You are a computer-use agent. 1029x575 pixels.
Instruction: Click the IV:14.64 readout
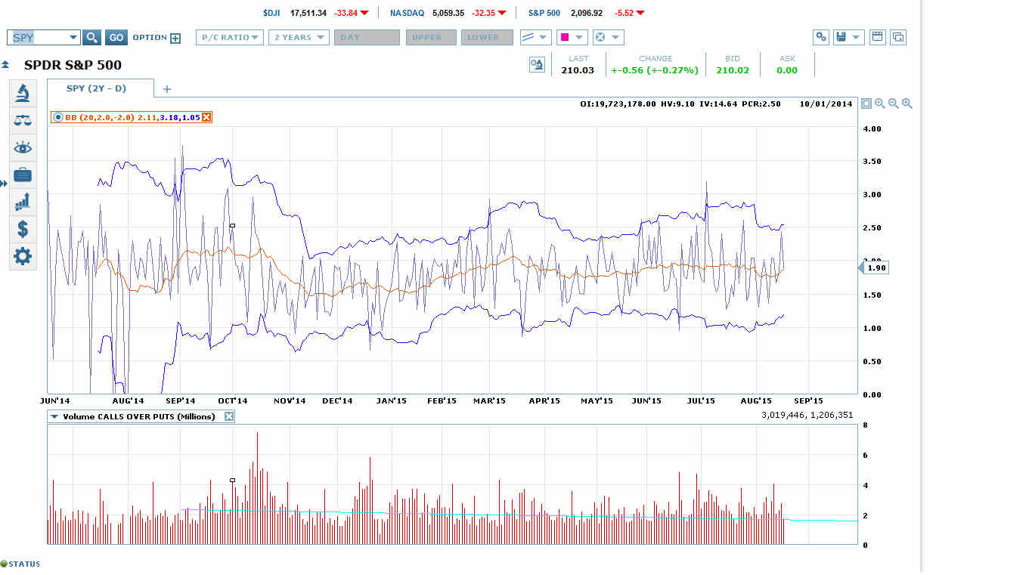(718, 104)
